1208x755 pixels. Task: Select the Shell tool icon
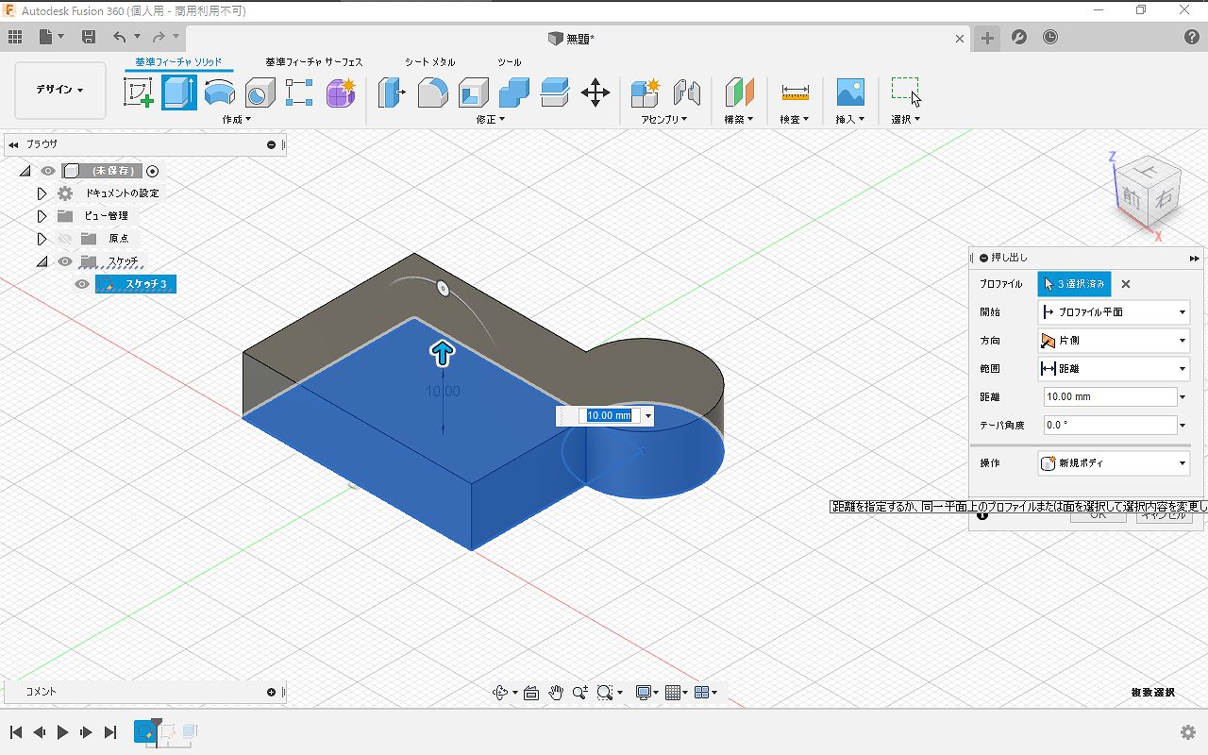point(474,92)
